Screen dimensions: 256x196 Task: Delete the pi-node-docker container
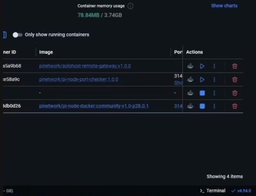tap(235, 106)
